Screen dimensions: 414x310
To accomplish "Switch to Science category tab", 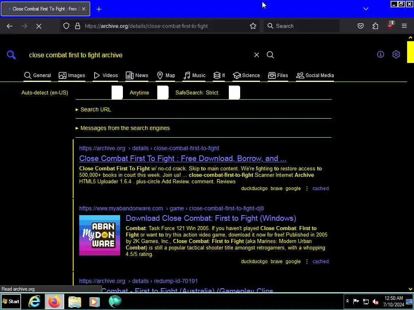I will [246, 75].
